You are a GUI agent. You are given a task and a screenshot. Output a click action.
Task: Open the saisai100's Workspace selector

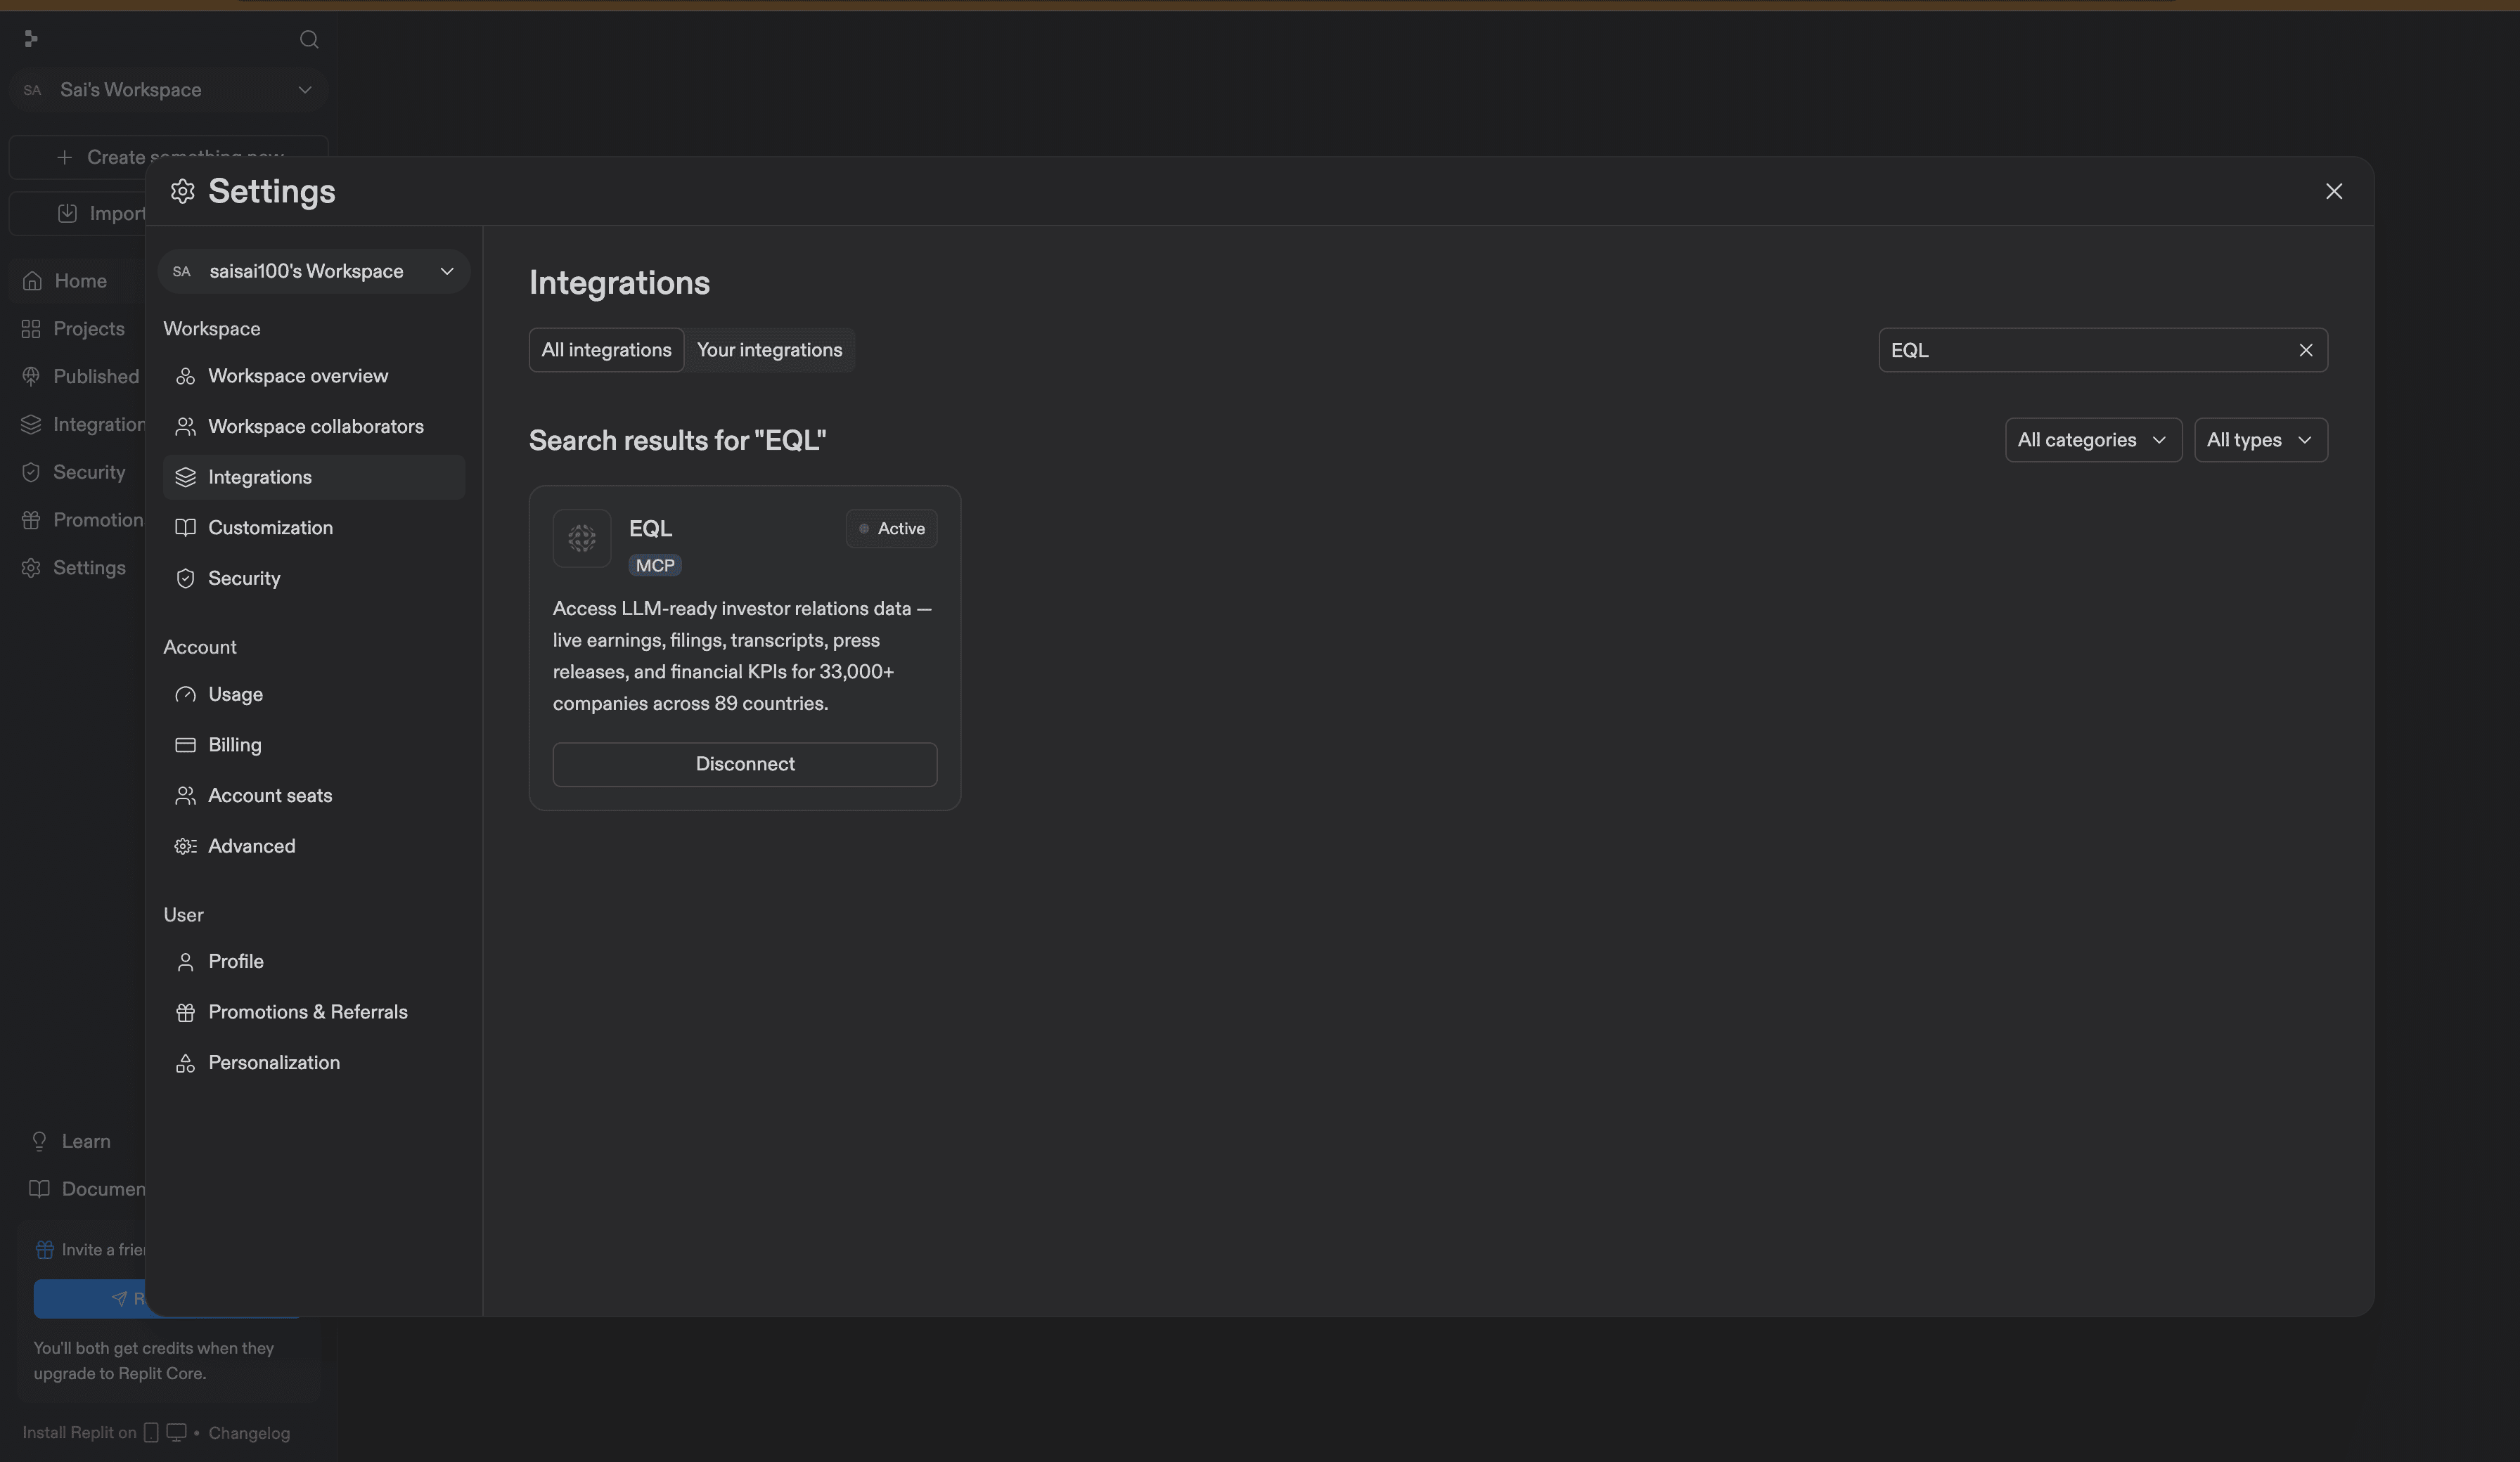point(314,271)
